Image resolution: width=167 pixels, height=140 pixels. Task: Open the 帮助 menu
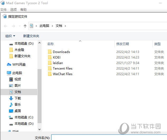[x=24, y=10]
